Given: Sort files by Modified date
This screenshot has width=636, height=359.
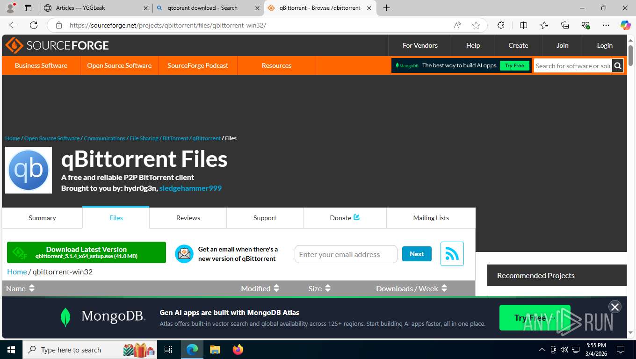Looking at the screenshot, I should (260, 288).
